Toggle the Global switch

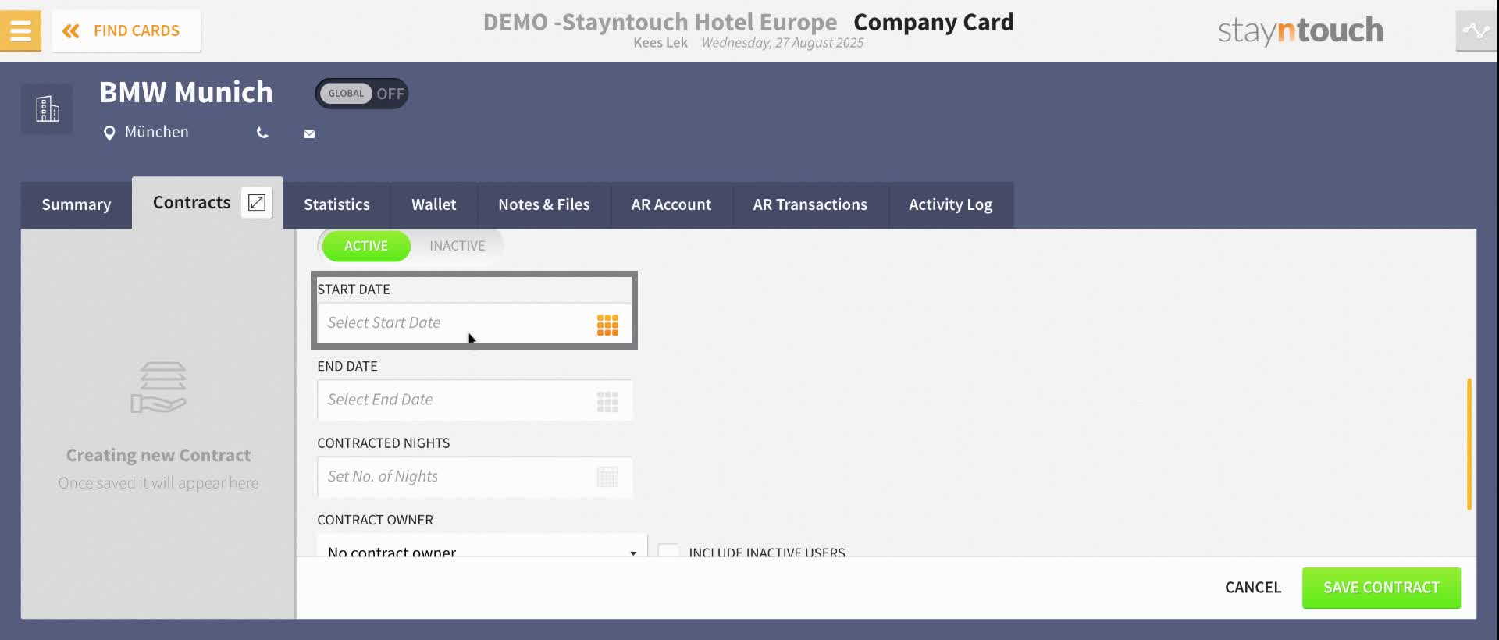[361, 94]
